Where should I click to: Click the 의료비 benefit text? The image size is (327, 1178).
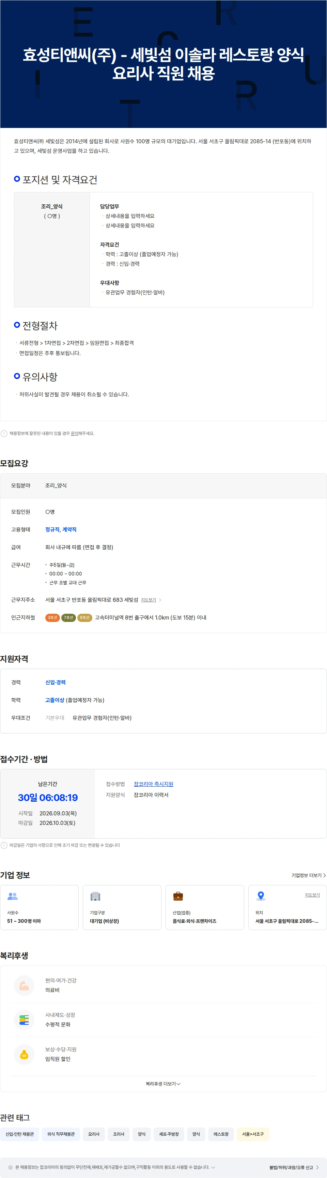point(52,990)
